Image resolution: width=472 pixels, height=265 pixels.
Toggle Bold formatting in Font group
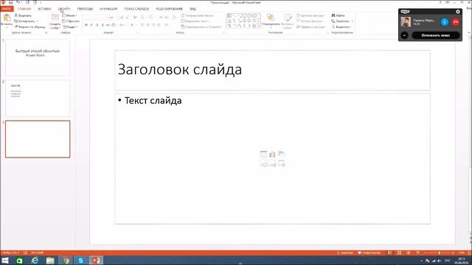(86, 25)
